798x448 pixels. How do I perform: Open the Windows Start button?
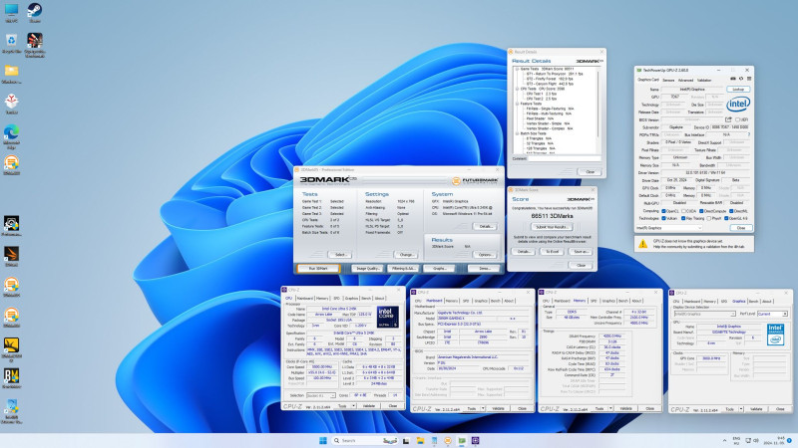[x=322, y=440]
